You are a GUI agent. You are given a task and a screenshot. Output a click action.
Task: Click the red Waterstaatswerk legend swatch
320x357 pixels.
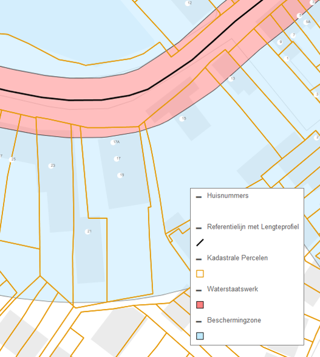coord(200,305)
